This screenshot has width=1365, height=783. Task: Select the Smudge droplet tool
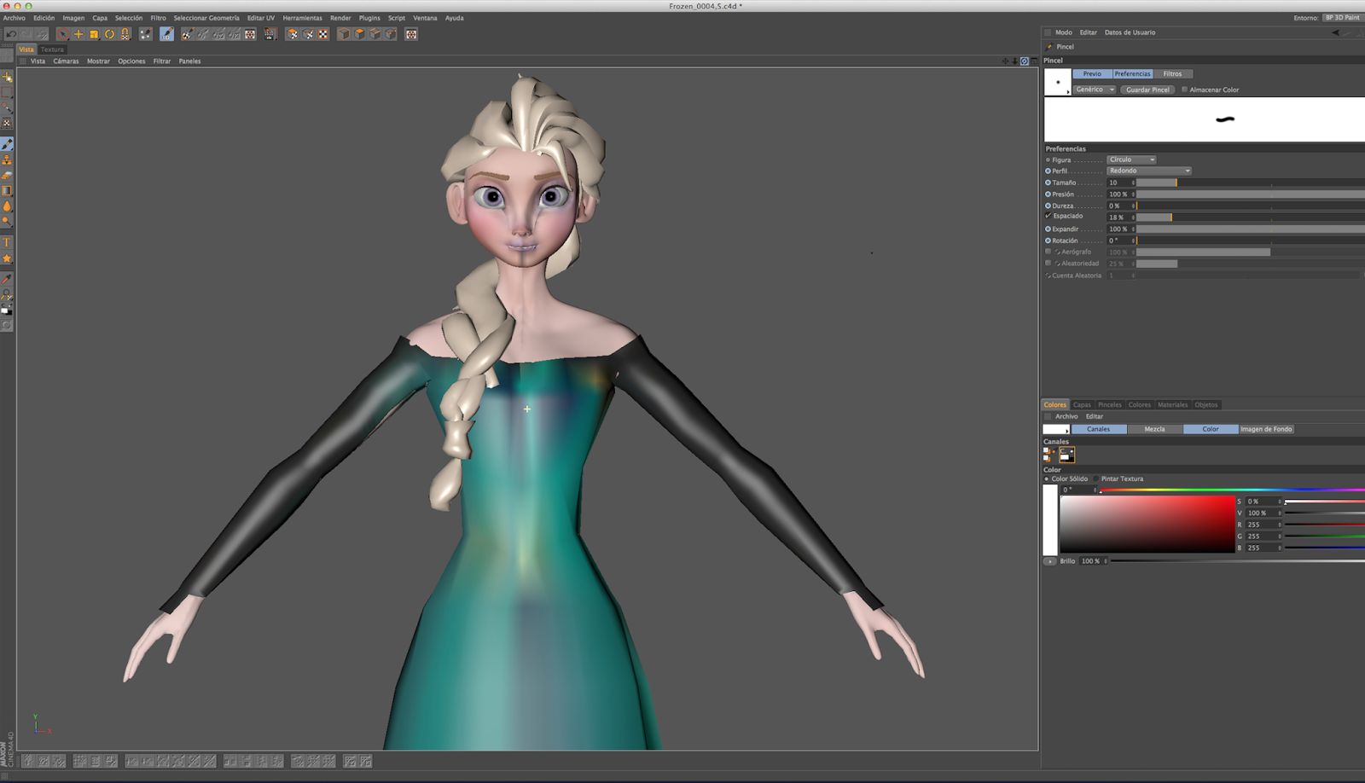(7, 206)
